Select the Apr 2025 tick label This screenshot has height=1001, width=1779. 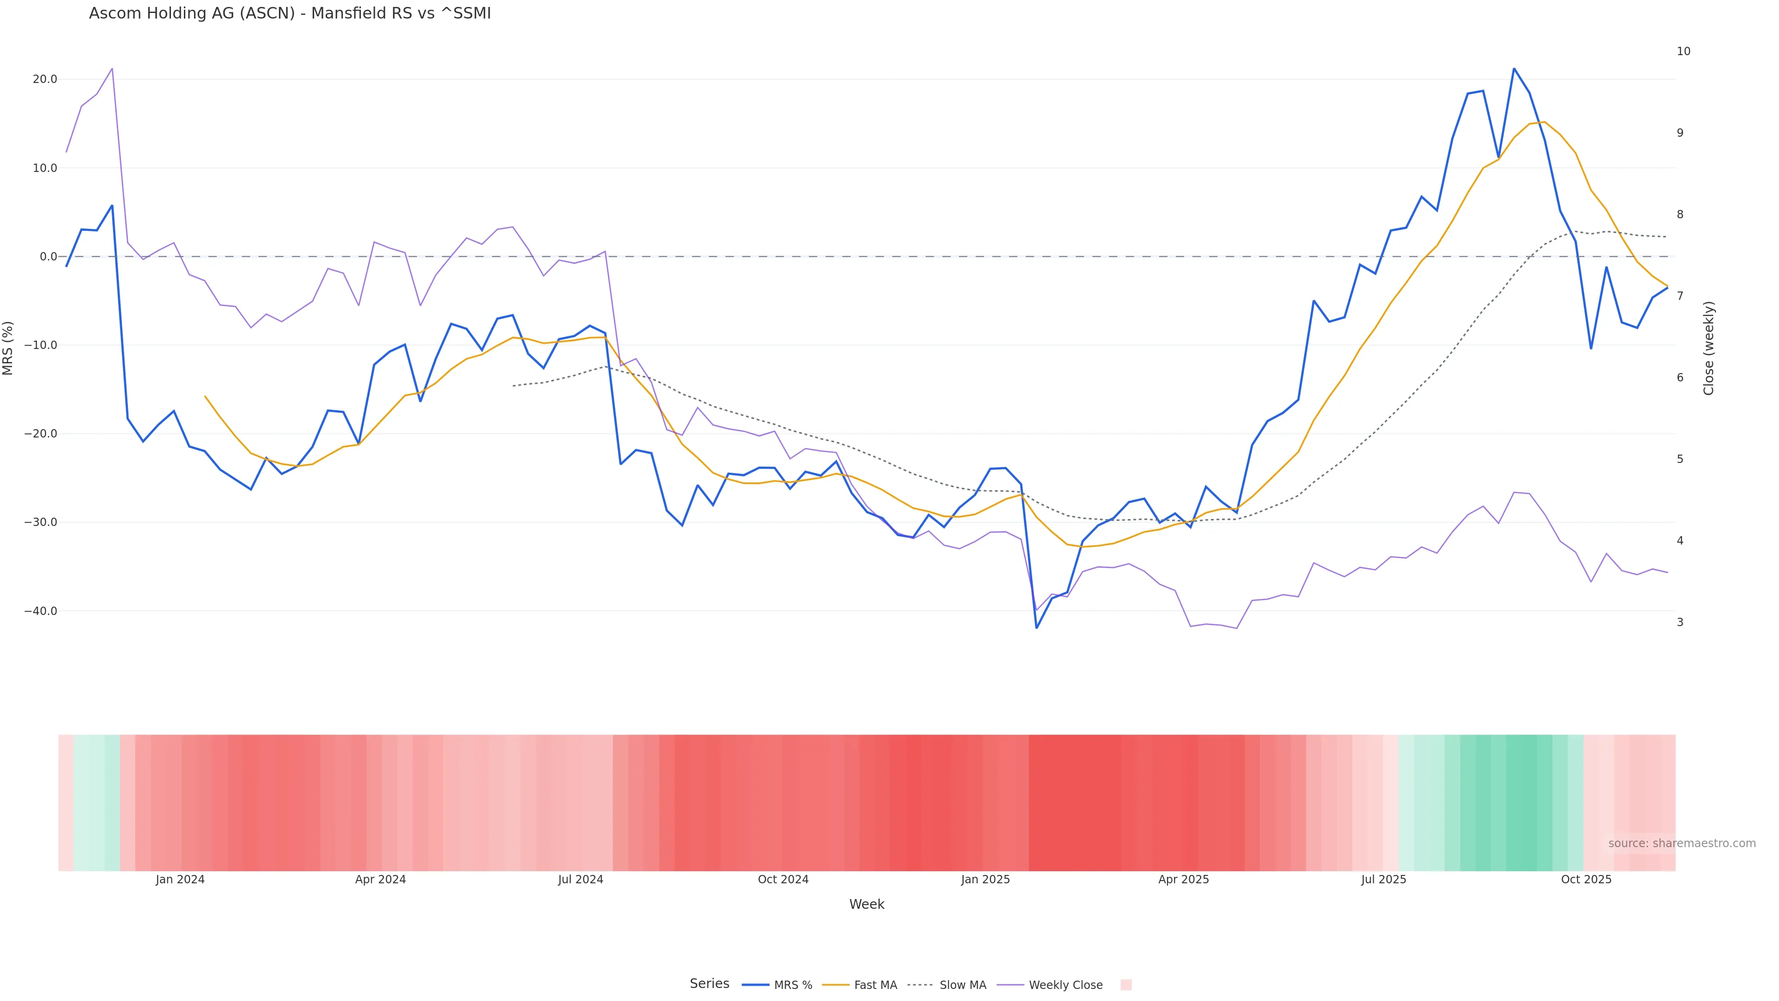(x=1184, y=880)
